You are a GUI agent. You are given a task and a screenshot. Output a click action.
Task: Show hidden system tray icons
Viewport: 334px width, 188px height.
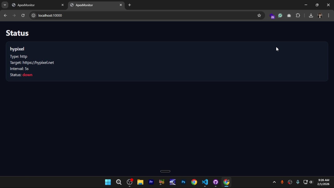click(x=274, y=182)
